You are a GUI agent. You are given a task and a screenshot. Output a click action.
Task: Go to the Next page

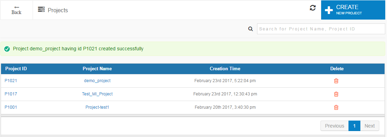(x=370, y=126)
